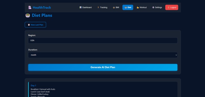Screen dimensions: 205x97
Task: Navigate to the Workout section
Action: click(142, 7)
